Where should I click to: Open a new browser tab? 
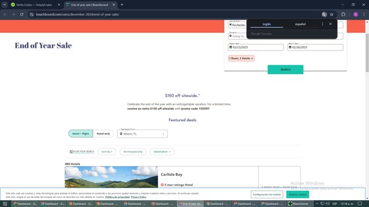pyautogui.click(x=122, y=5)
